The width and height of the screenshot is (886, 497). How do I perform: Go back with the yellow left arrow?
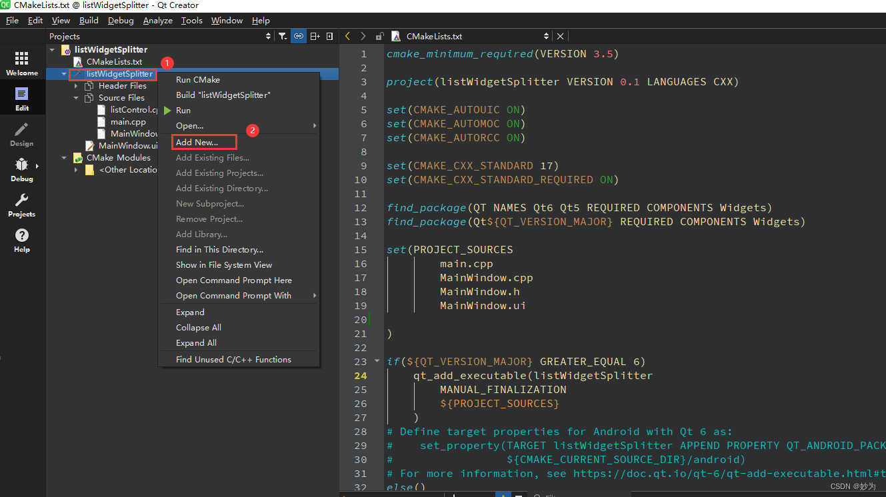[x=347, y=36]
